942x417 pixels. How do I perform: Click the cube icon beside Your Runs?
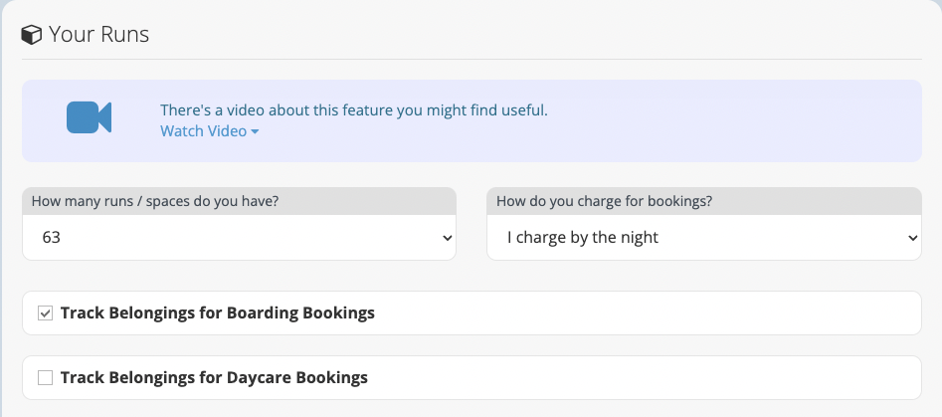click(31, 35)
